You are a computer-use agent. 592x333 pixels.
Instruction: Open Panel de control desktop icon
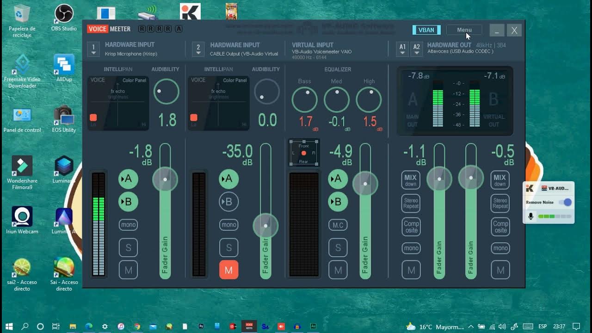click(x=22, y=119)
